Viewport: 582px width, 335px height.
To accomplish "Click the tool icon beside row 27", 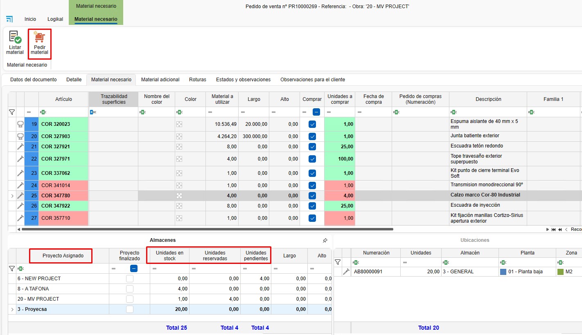I will (20, 218).
